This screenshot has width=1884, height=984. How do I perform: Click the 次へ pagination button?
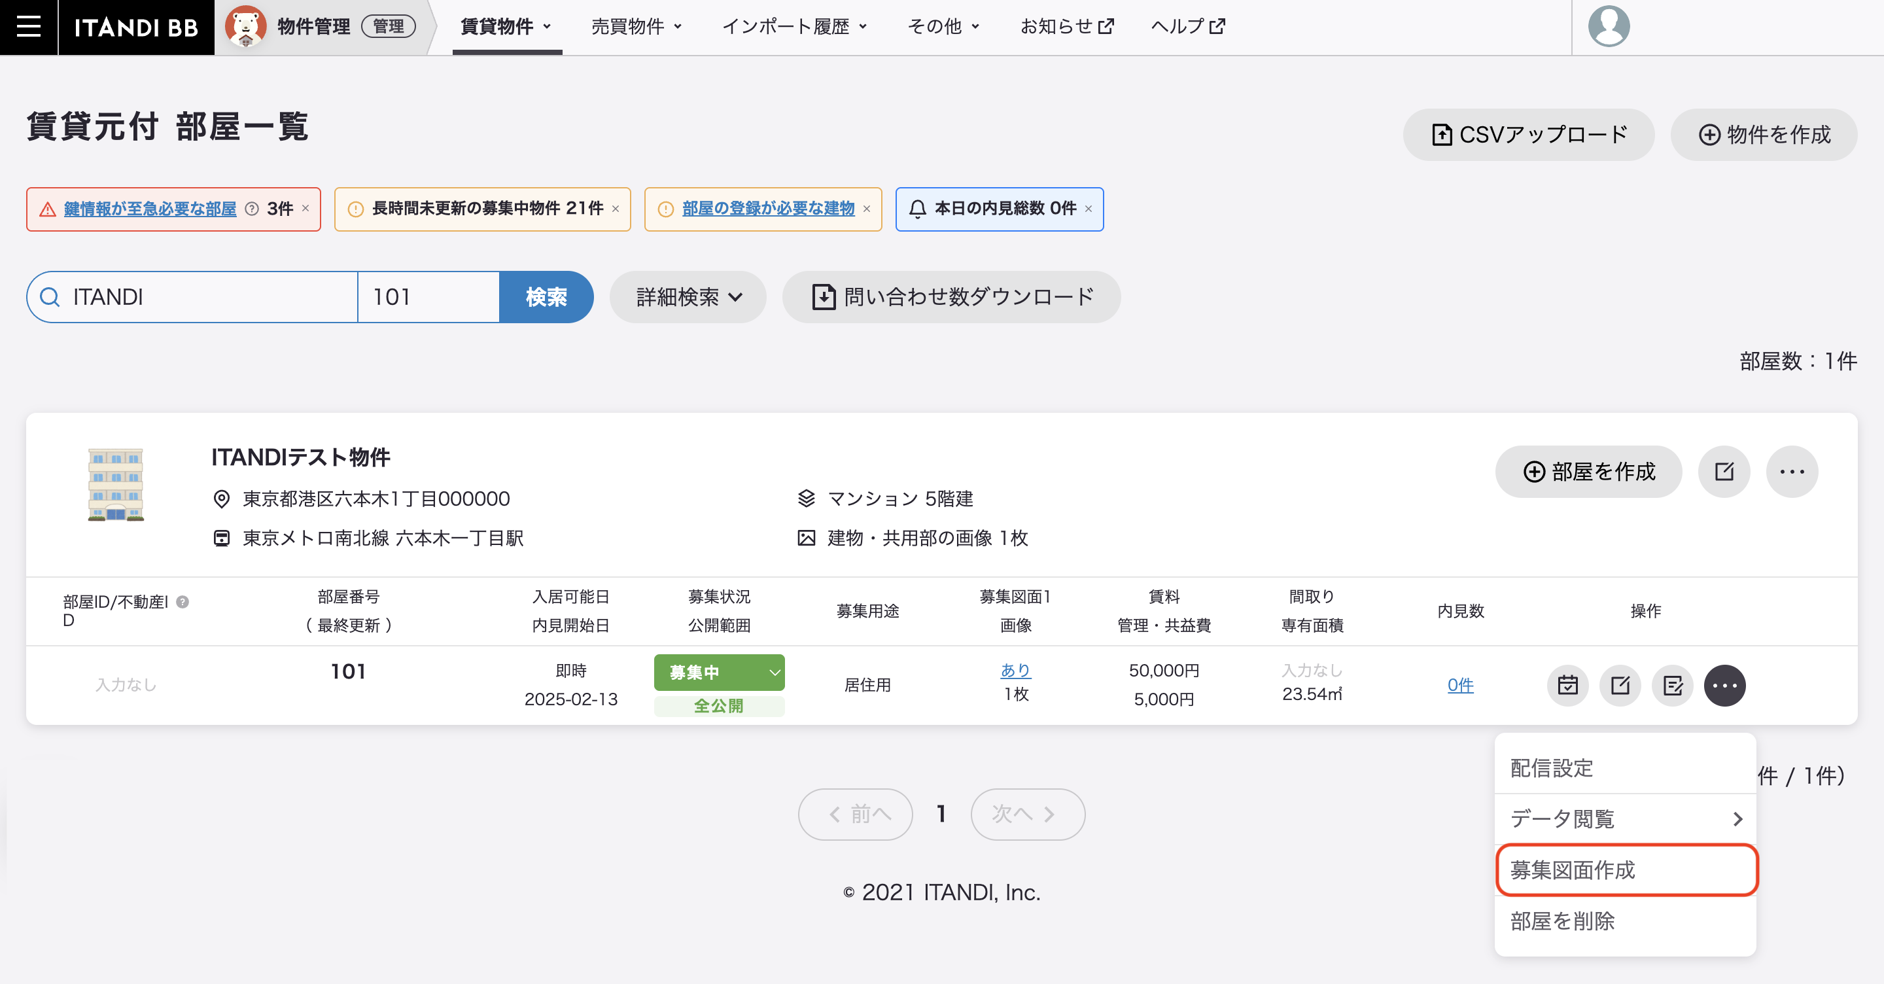point(1028,815)
